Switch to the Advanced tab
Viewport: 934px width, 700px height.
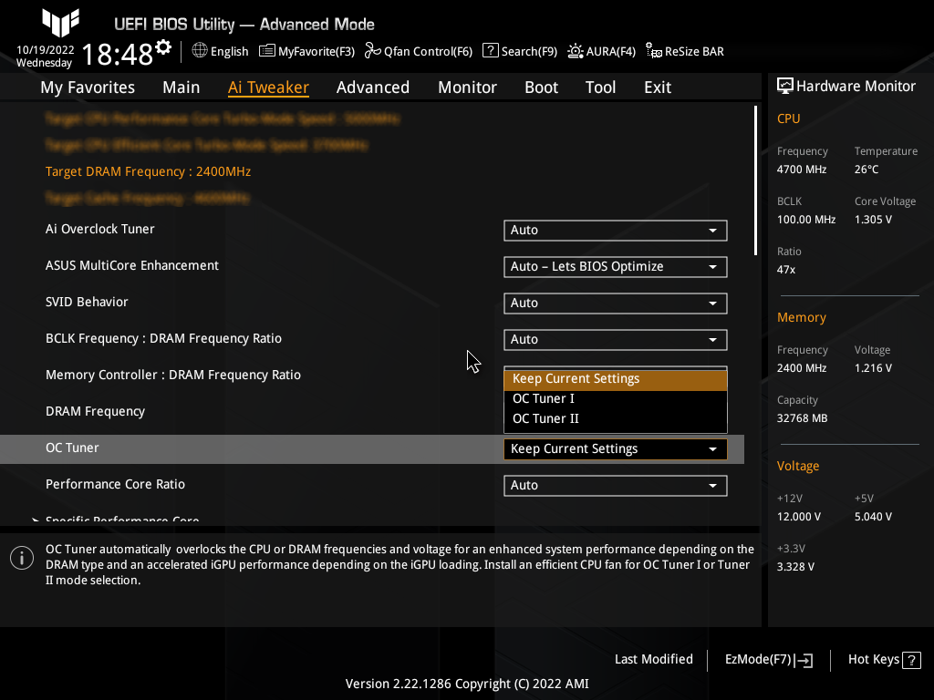point(373,87)
